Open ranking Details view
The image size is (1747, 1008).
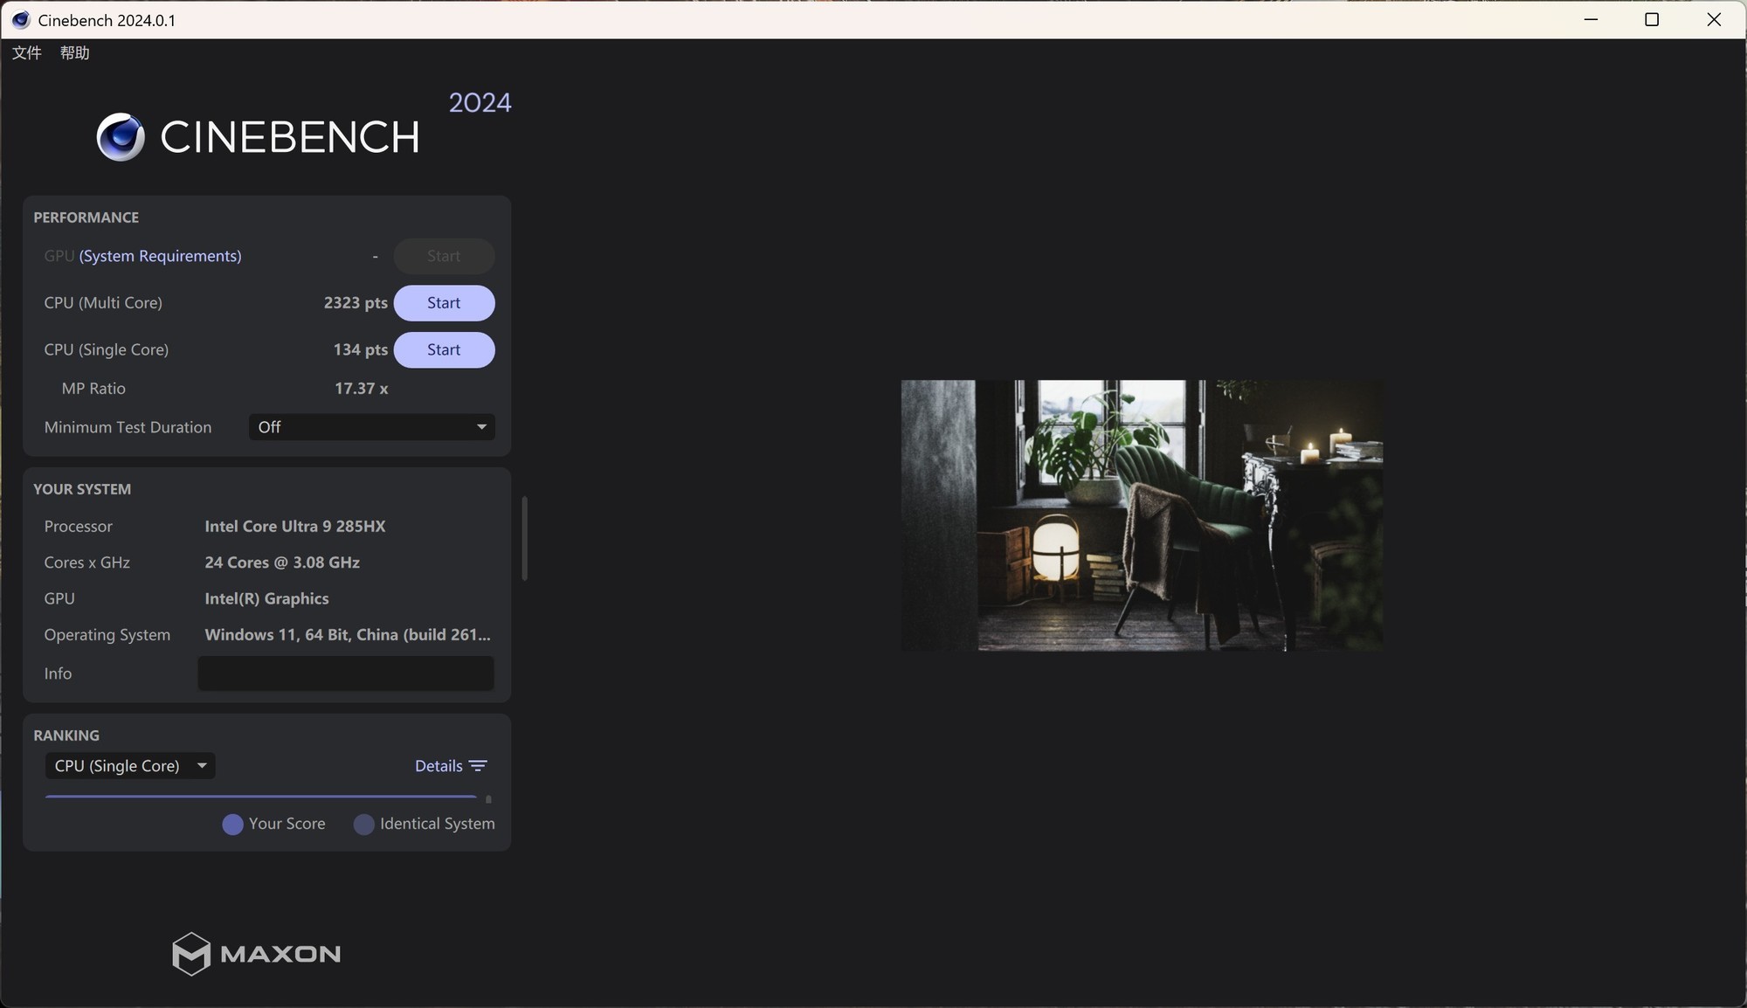coord(438,766)
